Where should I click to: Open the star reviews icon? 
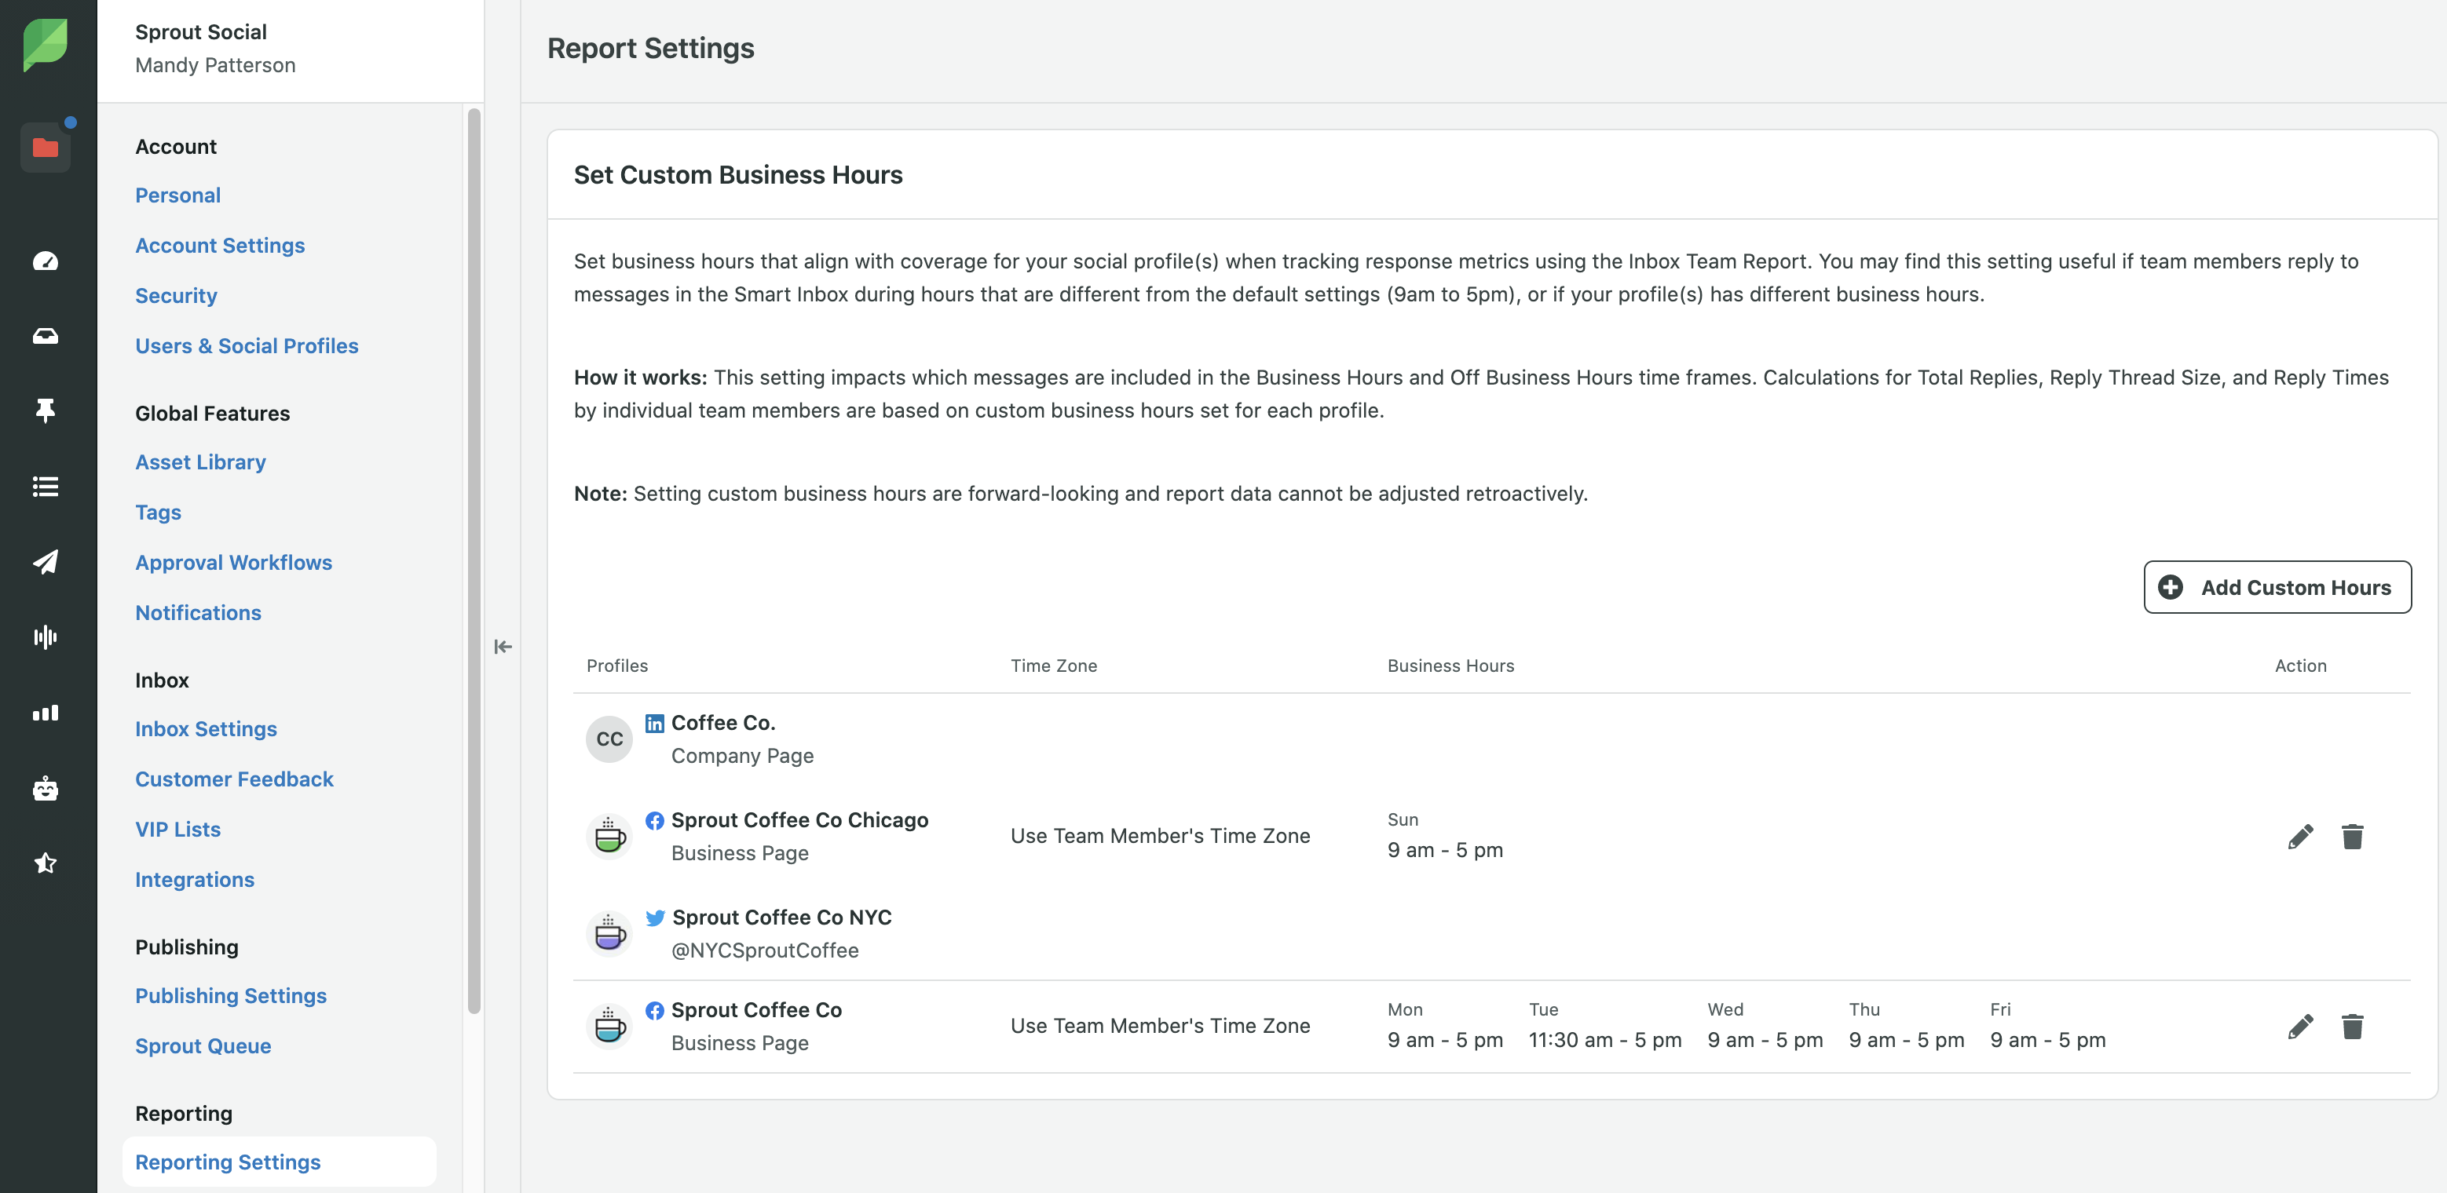46,863
